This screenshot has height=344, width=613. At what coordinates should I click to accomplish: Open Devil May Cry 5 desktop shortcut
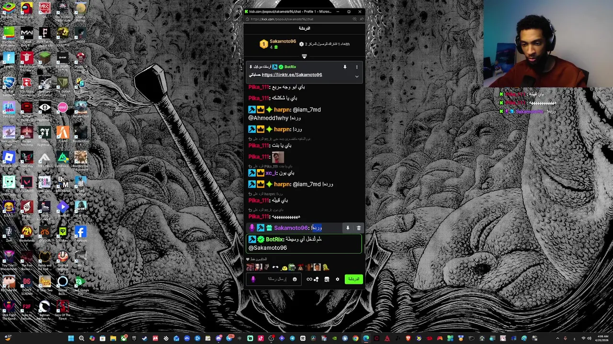(27, 160)
